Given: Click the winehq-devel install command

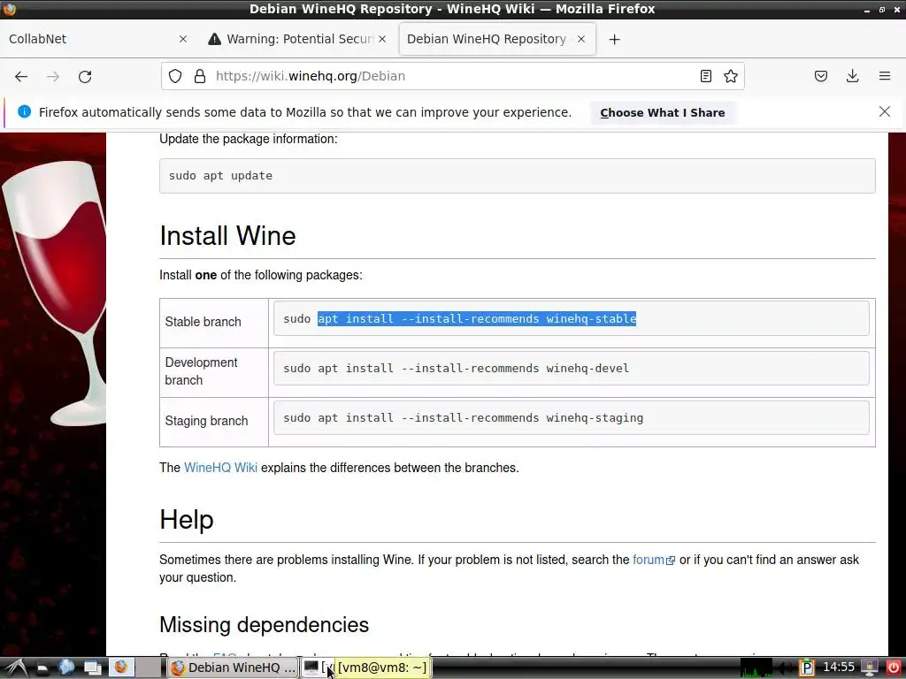Looking at the screenshot, I should [x=571, y=369].
